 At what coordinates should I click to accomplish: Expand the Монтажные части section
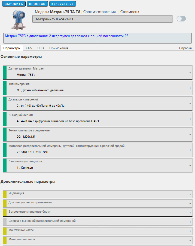tap(190, 231)
